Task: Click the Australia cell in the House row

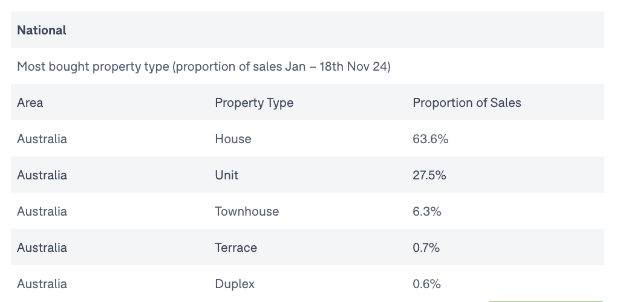Action: coord(42,139)
